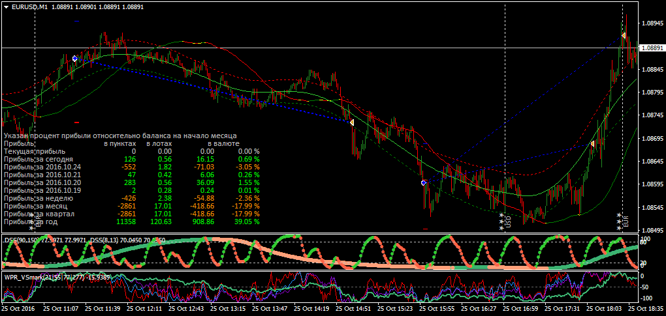The height and width of the screenshot is (316, 666).
Task: Click the yearly profit 908.86 value
Action: (204, 222)
